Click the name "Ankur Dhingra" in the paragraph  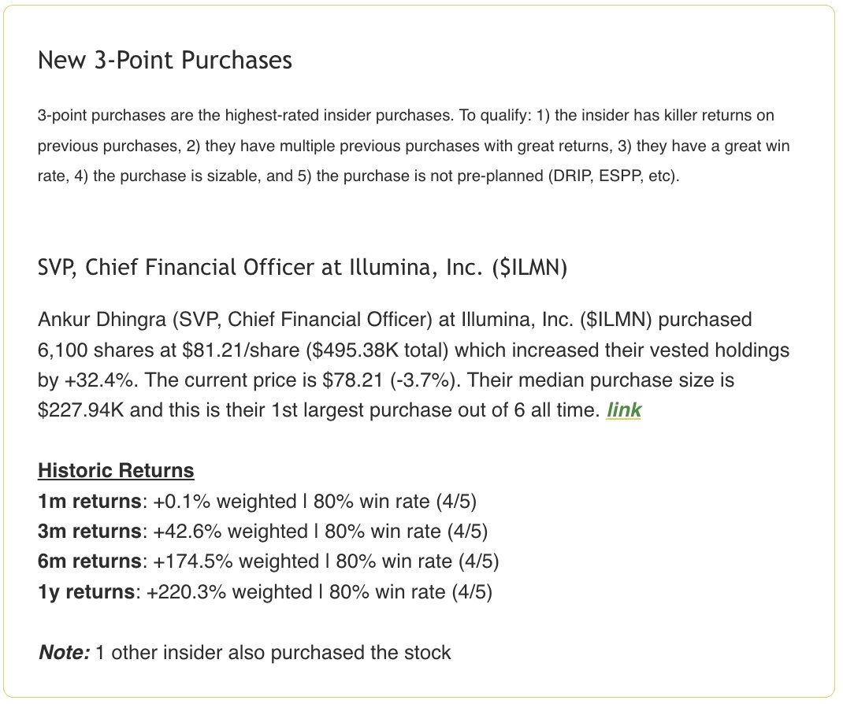[x=102, y=320]
